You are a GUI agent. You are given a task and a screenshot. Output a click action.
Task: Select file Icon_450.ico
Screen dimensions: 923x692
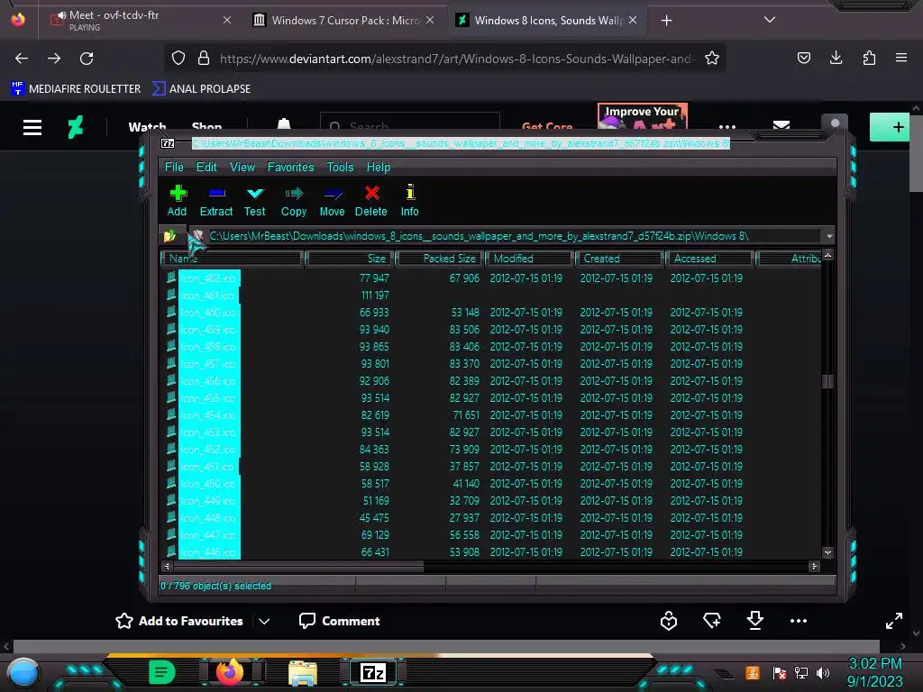click(x=208, y=484)
